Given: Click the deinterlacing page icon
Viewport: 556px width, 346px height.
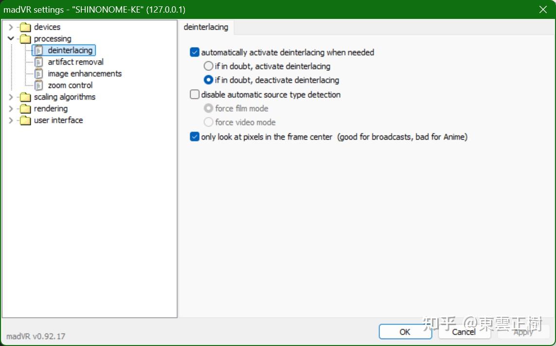Looking at the screenshot, I should [x=38, y=50].
